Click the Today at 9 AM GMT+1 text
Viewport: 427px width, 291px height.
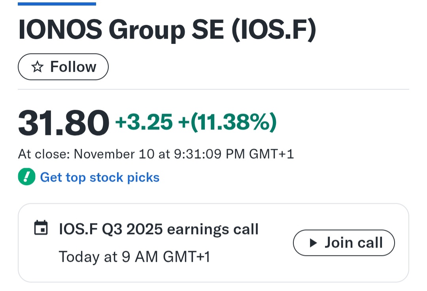coord(134,257)
